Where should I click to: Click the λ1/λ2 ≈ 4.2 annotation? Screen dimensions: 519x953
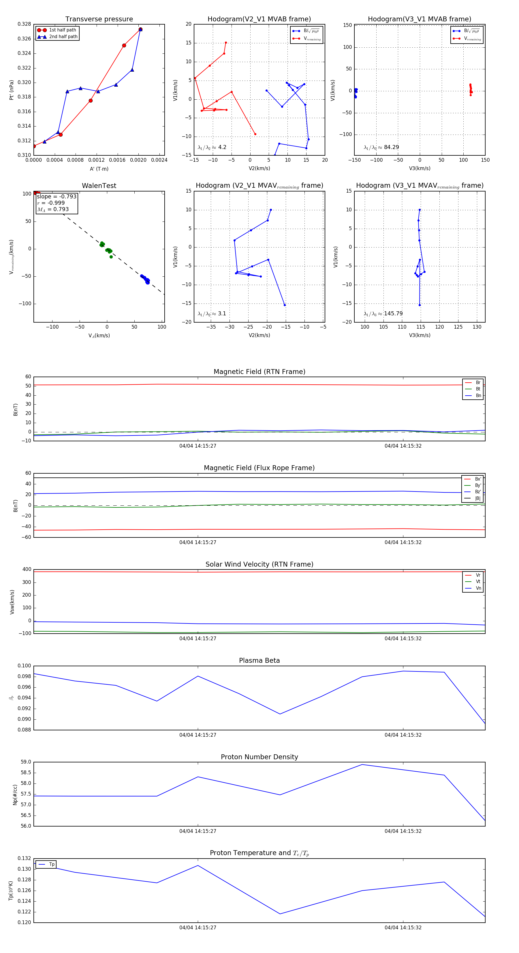pos(212,147)
